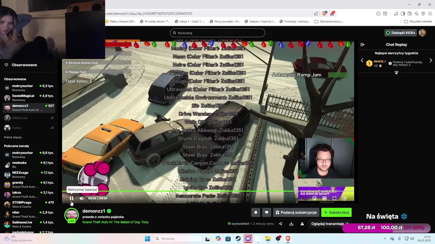This screenshot has width=435, height=244.
Task: Open Zaimportowane bookmarks folder
Action: coord(329,21)
